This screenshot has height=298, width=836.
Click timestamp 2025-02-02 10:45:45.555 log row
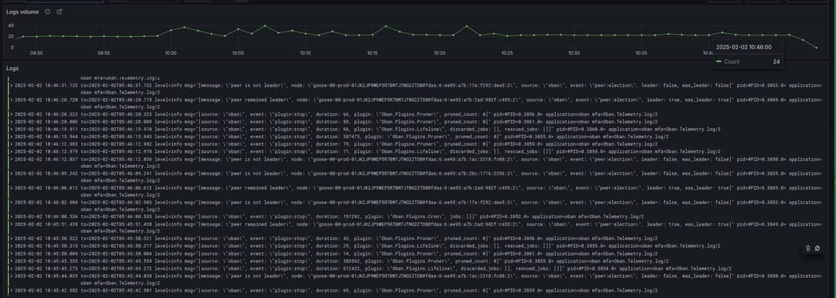click(x=47, y=261)
